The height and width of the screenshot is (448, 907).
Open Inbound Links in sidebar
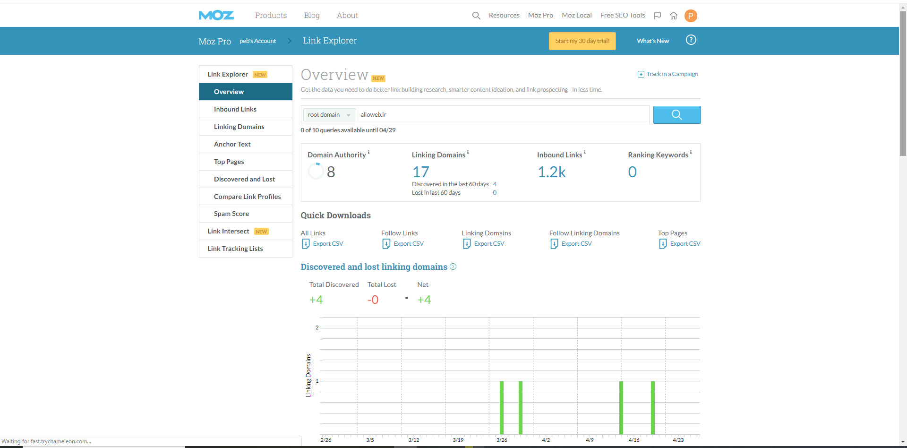[x=246, y=109]
